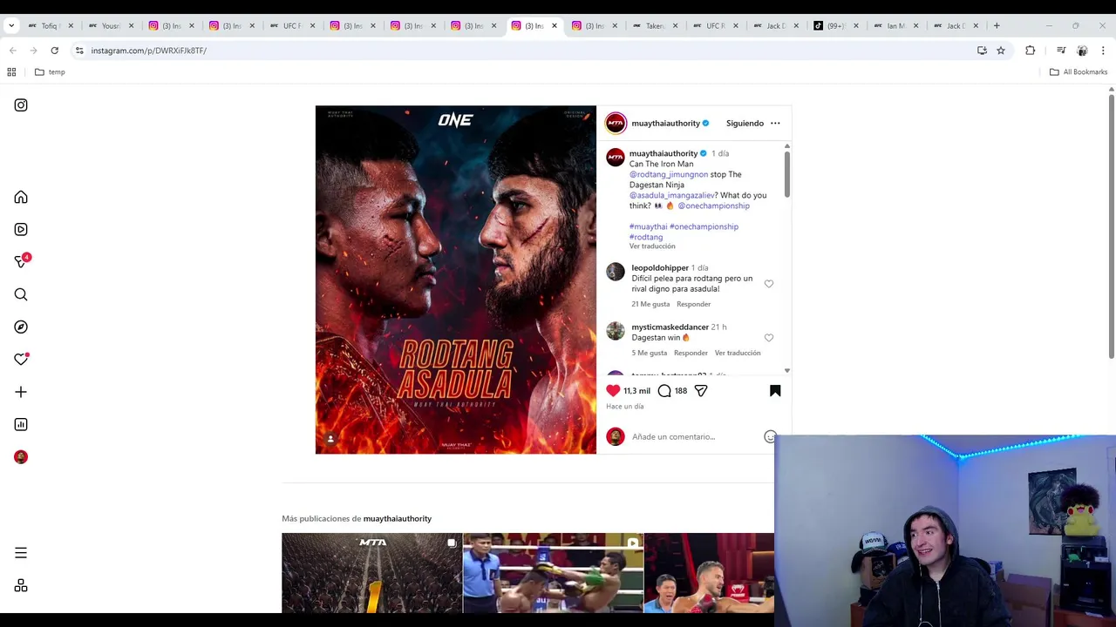1116x627 pixels.
Task: Open Messages with 4 unread badge
Action: pos(22,261)
